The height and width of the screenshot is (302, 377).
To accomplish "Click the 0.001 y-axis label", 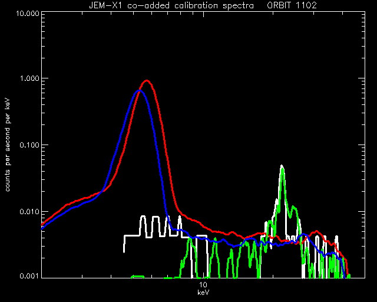I will coord(29,275).
